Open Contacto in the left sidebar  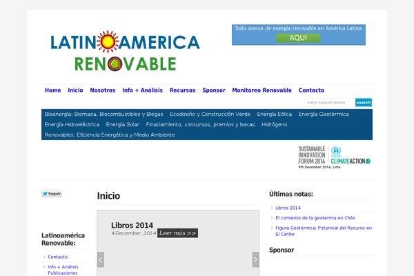point(57,257)
